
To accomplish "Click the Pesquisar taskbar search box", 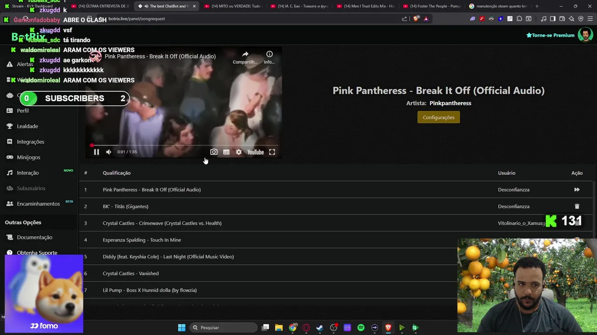I will coord(224,328).
